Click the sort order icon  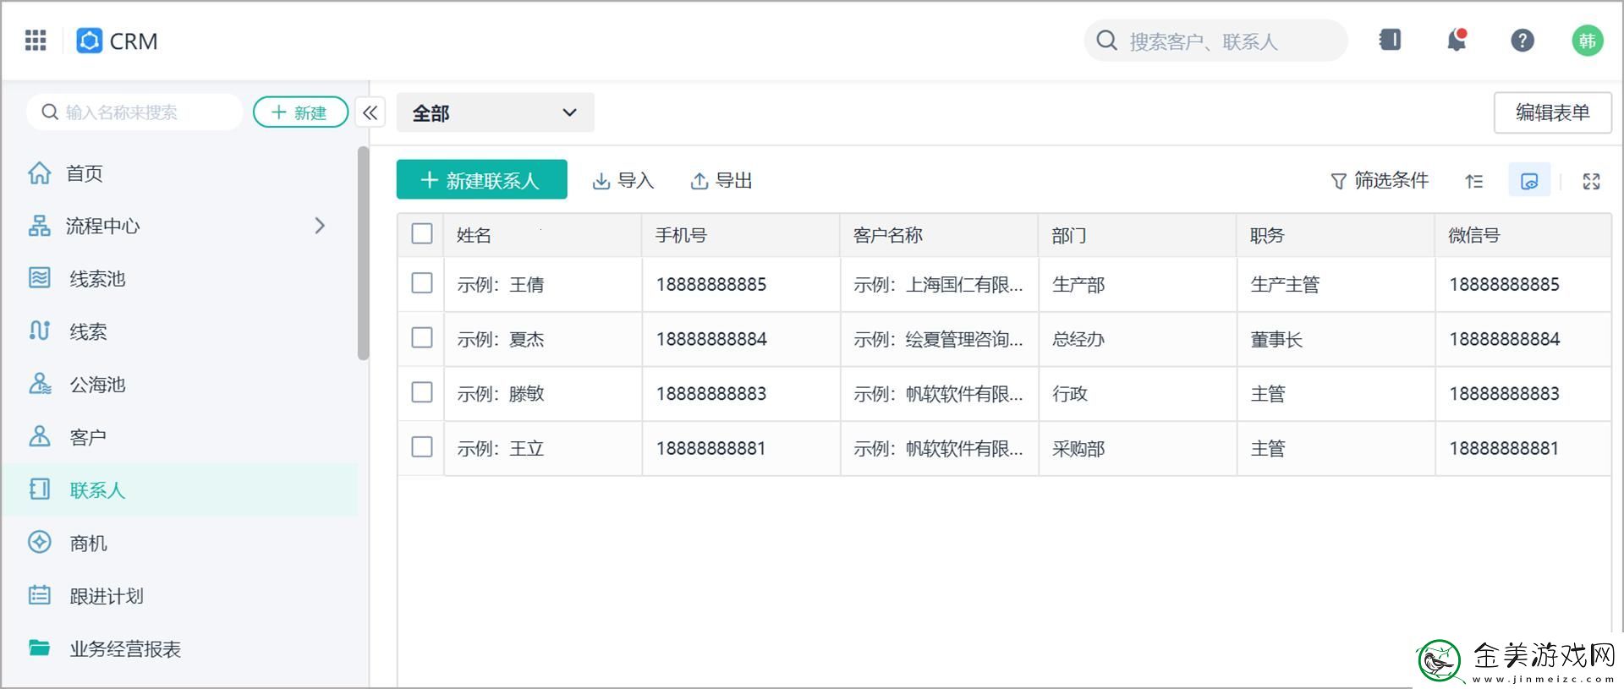(1474, 181)
